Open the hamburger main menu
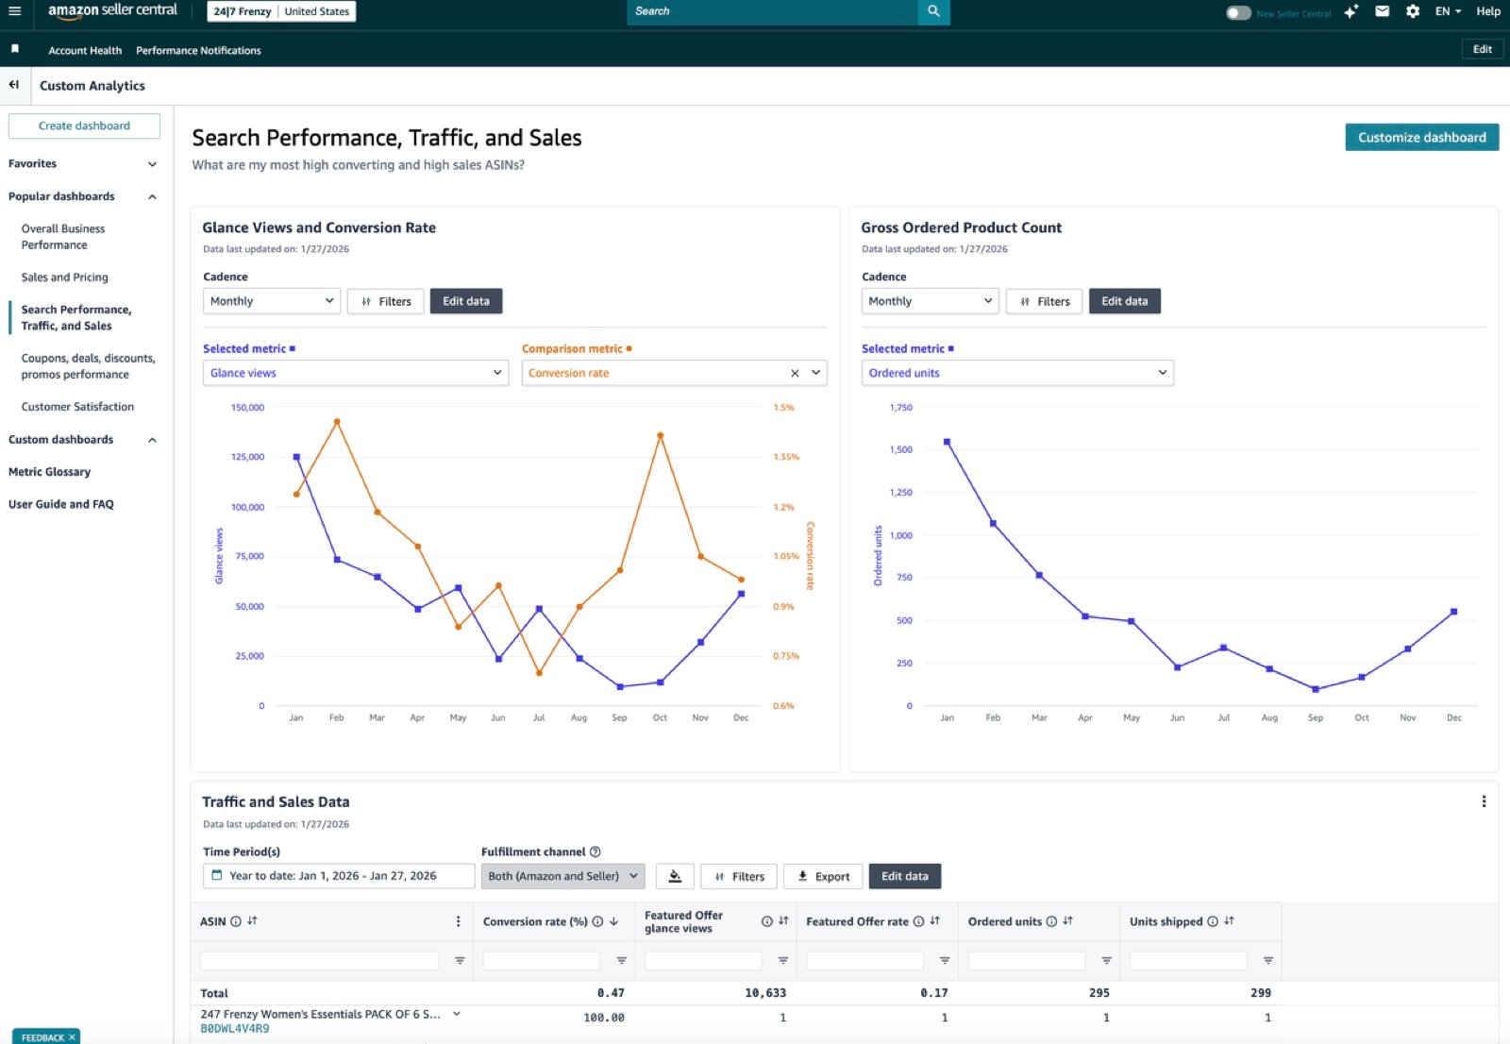Viewport: 1510px width, 1044px height. click(x=14, y=11)
